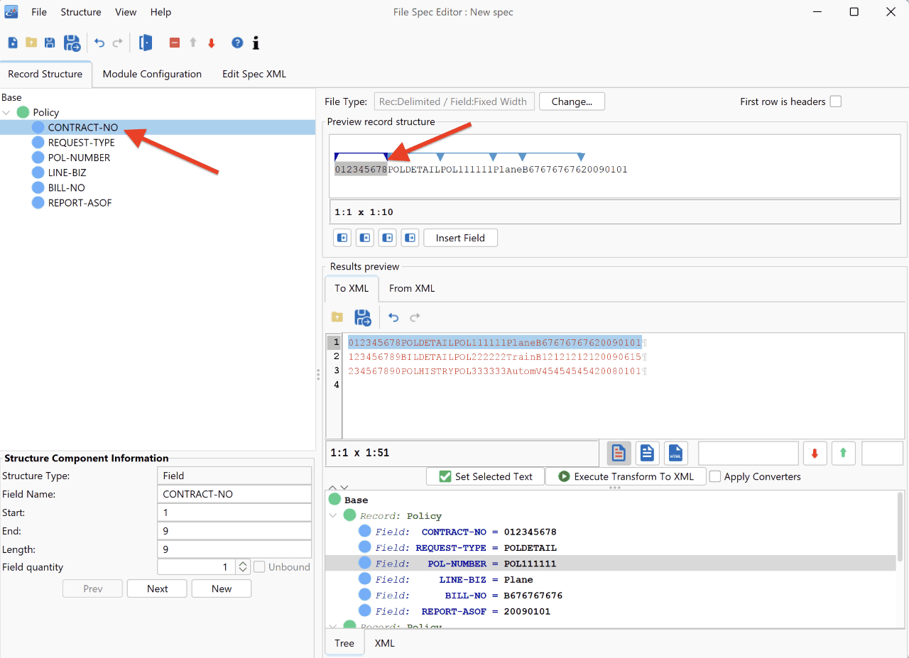Click the red down arrow search button
Screen dimensions: 909x658
815,453
